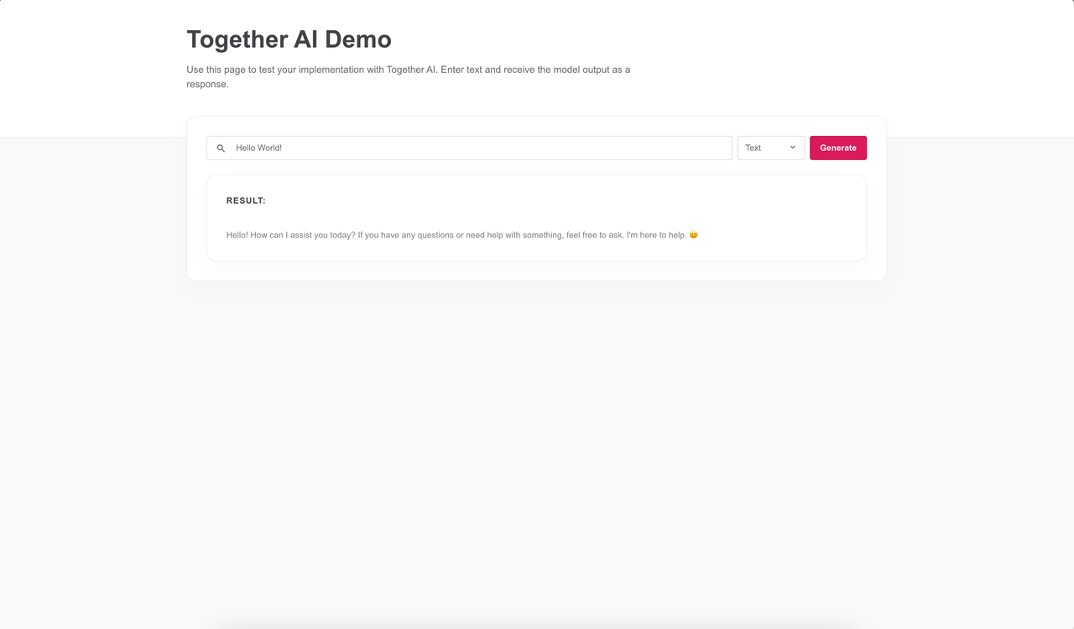The width and height of the screenshot is (1074, 629).
Task: Click the RESULT: label
Action: tap(246, 201)
